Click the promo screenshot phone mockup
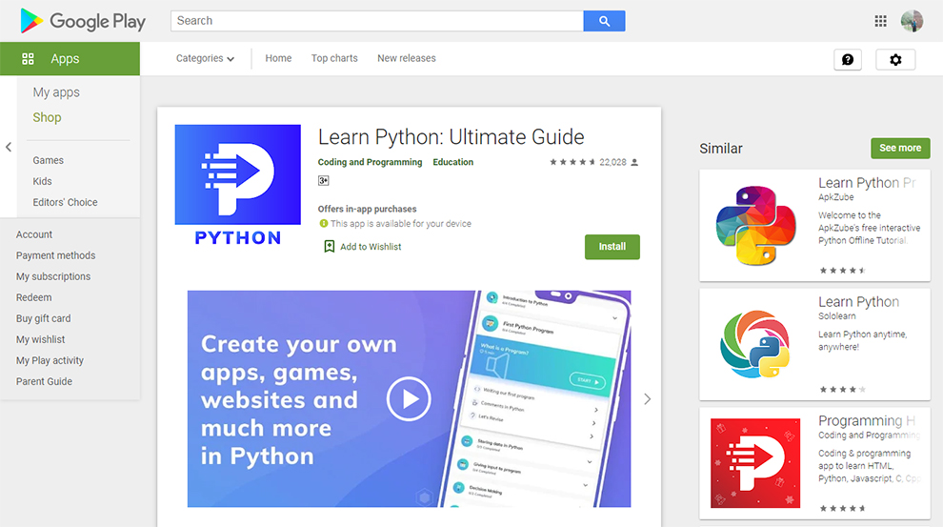Screen dimensions: 943x527 [x=535, y=399]
